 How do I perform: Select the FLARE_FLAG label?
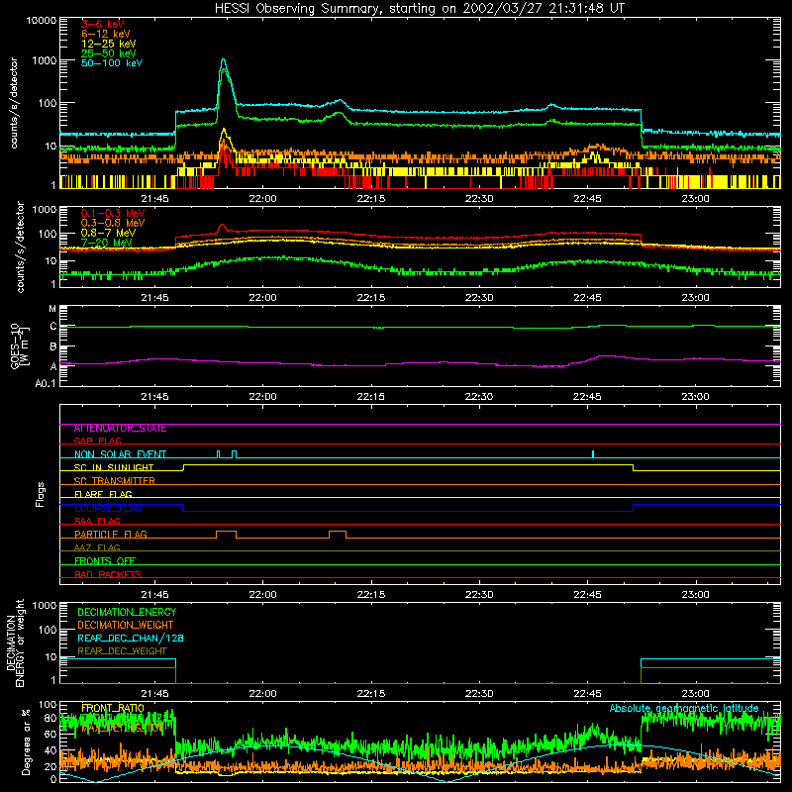pyautogui.click(x=103, y=494)
